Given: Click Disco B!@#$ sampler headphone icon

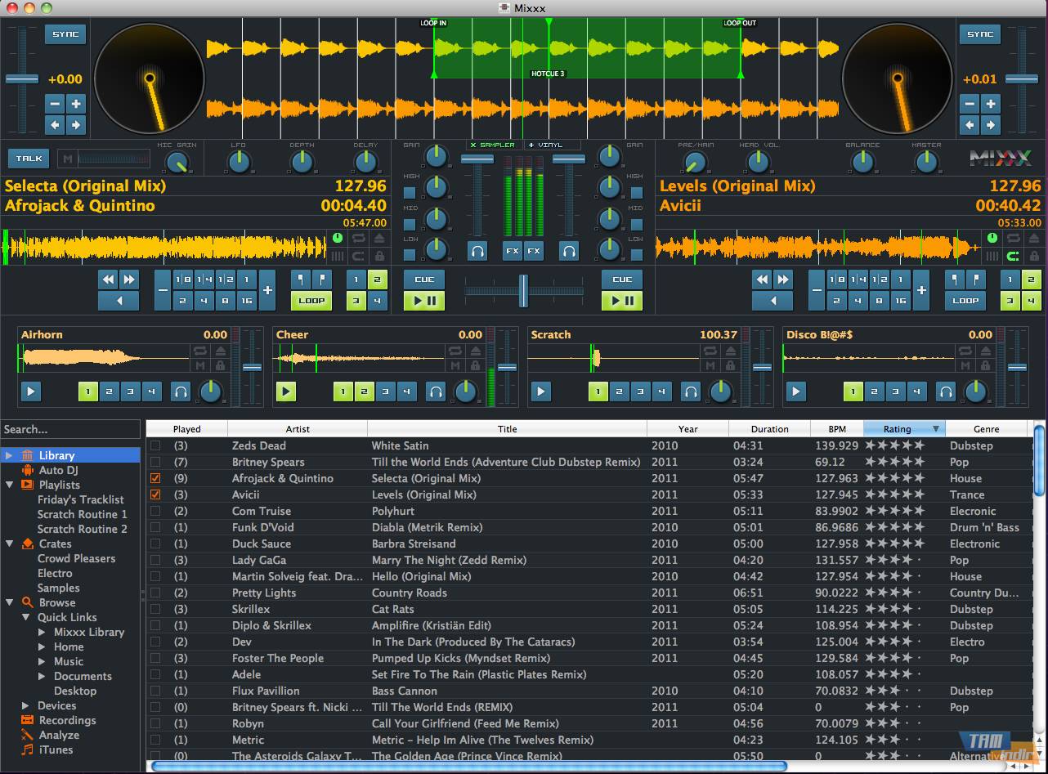Looking at the screenshot, I should (946, 391).
